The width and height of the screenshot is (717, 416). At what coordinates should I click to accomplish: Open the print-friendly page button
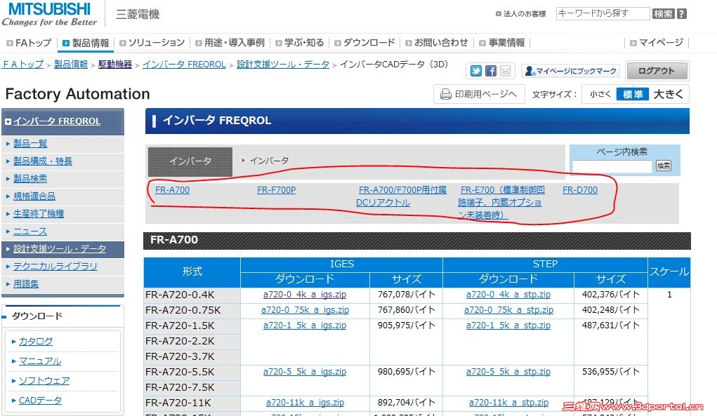pos(479,94)
